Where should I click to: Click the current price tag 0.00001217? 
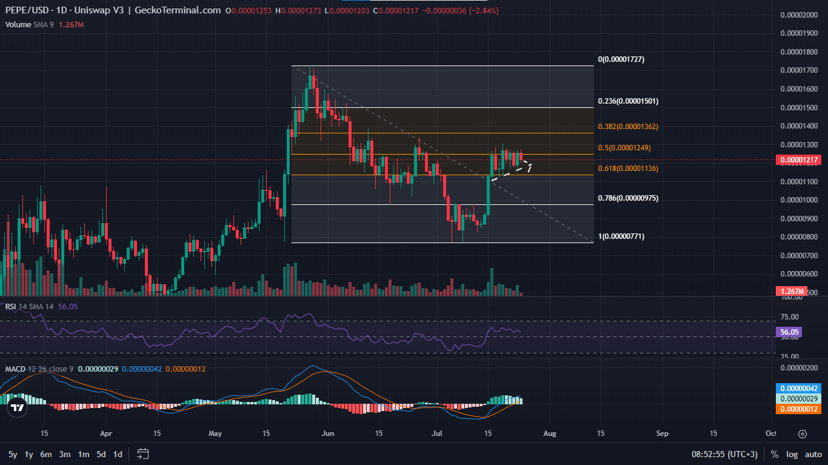pos(799,160)
